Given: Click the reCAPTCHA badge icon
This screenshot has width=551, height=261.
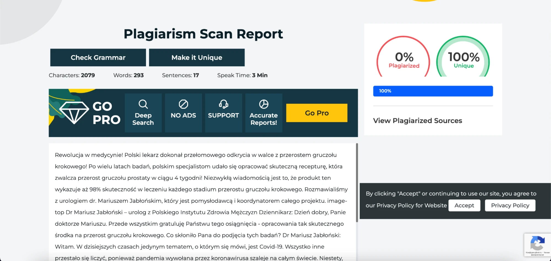Looking at the screenshot, I should (x=537, y=243).
